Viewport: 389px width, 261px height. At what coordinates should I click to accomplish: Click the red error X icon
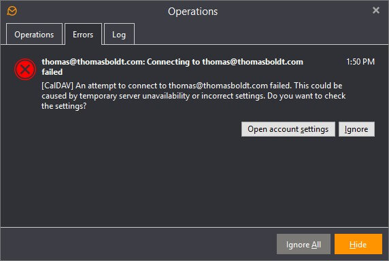pos(25,69)
